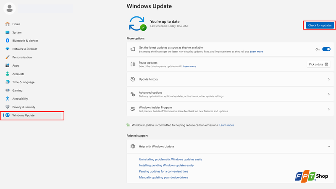Screen dimensions: 336x189
Task: Click the Advanced options gears icon
Action: click(x=133, y=94)
